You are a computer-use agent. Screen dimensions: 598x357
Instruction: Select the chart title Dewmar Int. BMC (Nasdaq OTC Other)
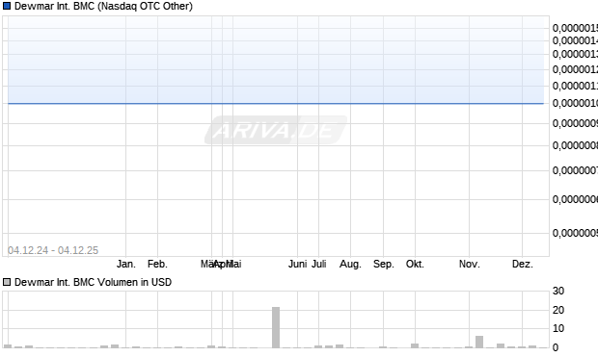tap(103, 6)
